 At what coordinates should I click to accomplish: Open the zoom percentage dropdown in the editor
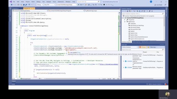point(15,79)
